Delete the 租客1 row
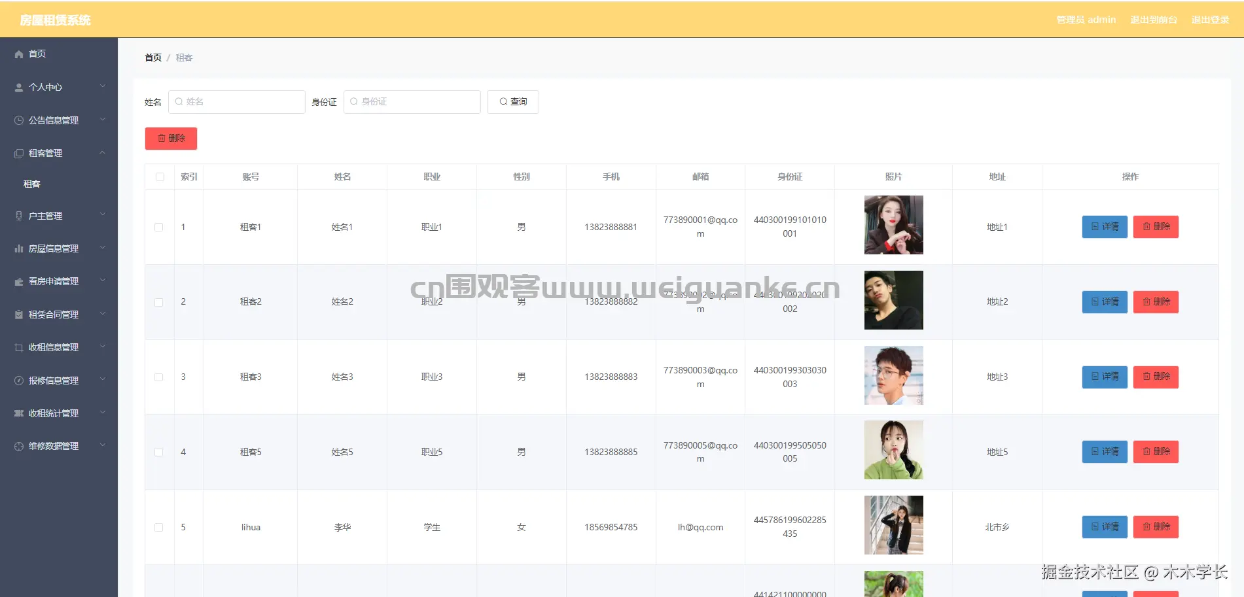Screen dimensions: 1244x597 1156,227
